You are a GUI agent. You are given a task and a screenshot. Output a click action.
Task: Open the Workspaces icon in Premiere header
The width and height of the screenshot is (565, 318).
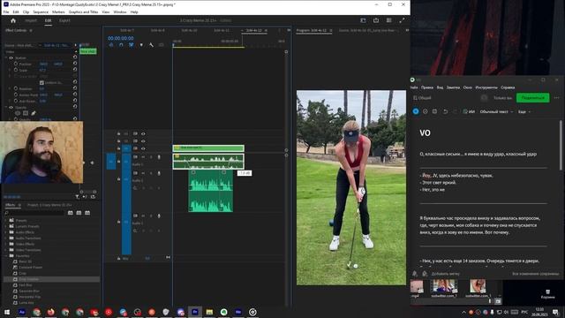pyautogui.click(x=388, y=20)
